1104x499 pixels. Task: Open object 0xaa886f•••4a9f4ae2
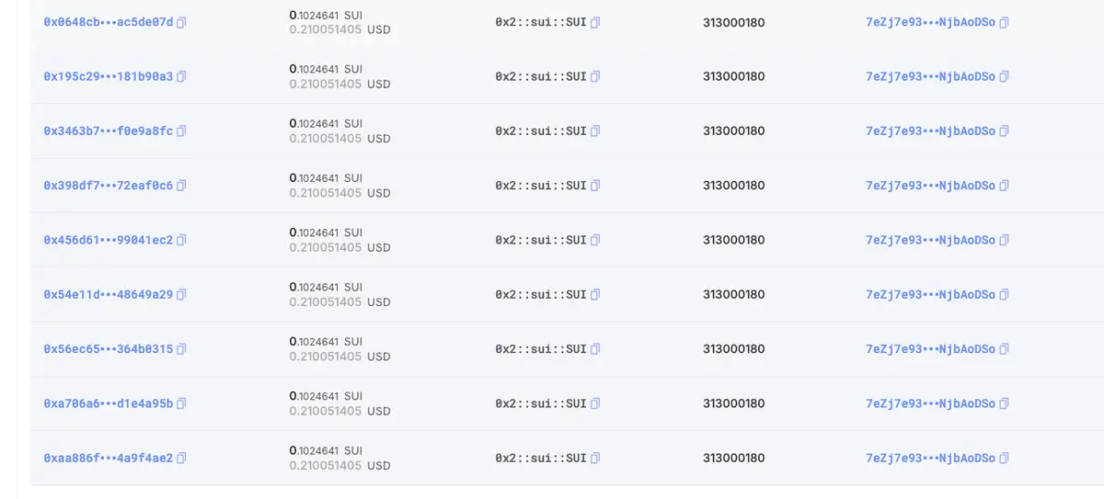click(x=109, y=459)
